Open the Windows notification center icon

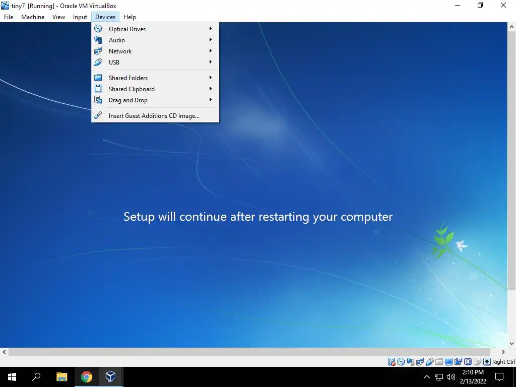(x=499, y=377)
